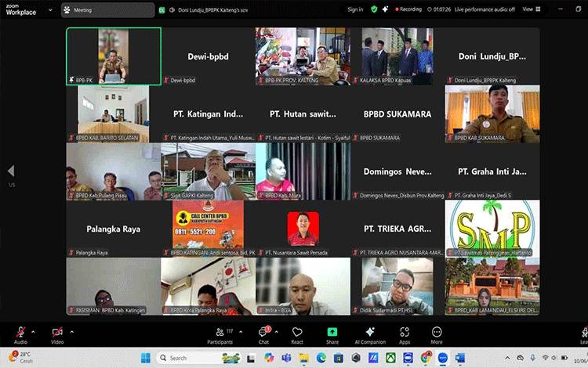588x368 pixels.
Task: Open Zoom Apps
Action: [405, 335]
